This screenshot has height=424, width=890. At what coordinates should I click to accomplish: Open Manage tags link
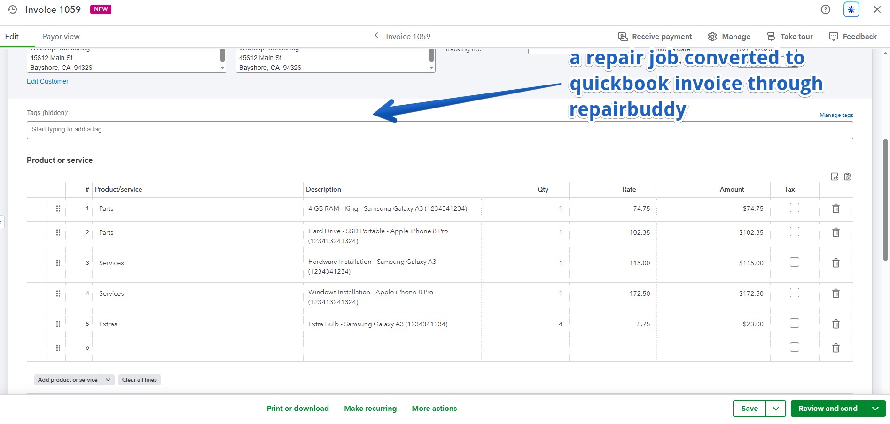(x=836, y=115)
